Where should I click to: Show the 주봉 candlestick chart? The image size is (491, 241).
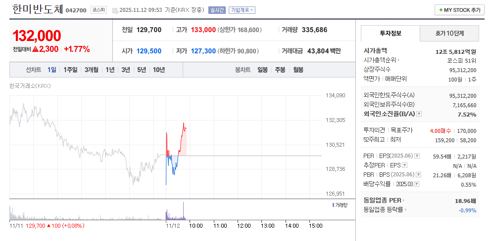tap(280, 70)
